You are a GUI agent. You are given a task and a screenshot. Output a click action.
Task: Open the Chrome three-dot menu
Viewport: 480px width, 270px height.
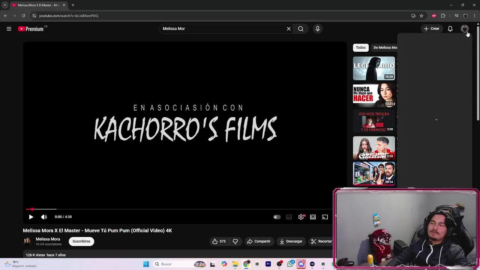(x=474, y=16)
